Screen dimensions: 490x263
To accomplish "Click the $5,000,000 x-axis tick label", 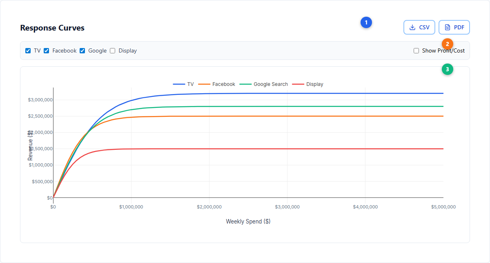I will point(443,207).
